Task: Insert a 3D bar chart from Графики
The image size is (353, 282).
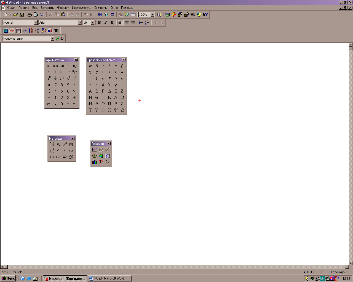Action: pos(95,162)
